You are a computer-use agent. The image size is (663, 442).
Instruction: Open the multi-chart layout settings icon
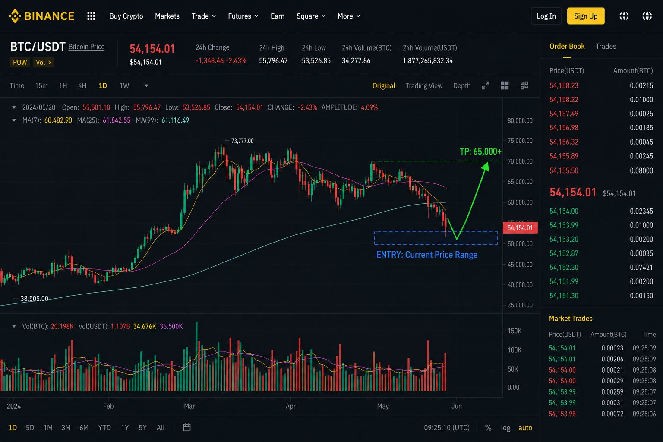524,85
